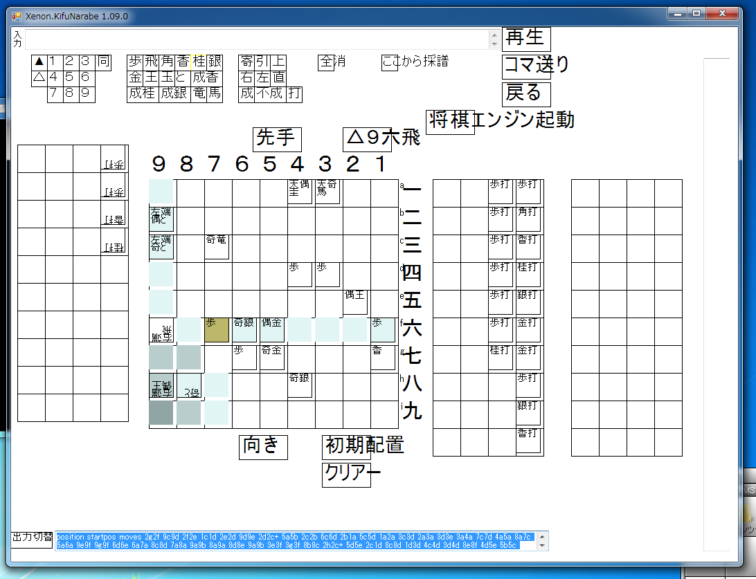
Task: Toggle the 先手 side-to-move button
Action: tap(277, 139)
